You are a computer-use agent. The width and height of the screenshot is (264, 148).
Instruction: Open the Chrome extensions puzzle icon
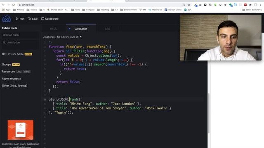[250, 5]
